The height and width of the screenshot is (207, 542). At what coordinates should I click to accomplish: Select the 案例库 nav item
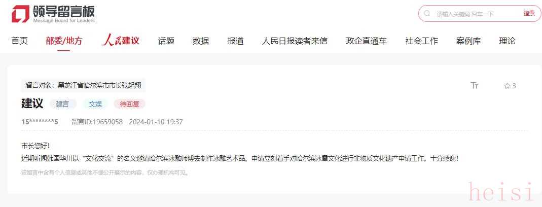[x=468, y=41]
